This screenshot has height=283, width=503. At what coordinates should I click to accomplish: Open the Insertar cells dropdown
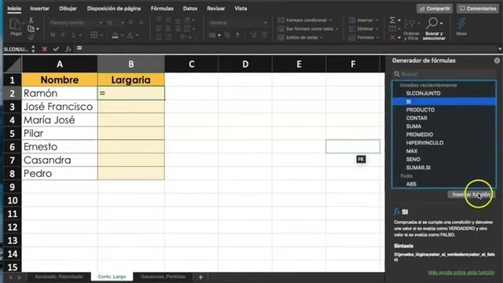376,20
